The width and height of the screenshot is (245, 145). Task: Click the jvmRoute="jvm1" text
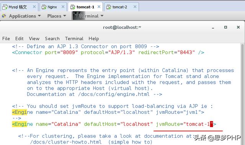[x=179, y=112]
